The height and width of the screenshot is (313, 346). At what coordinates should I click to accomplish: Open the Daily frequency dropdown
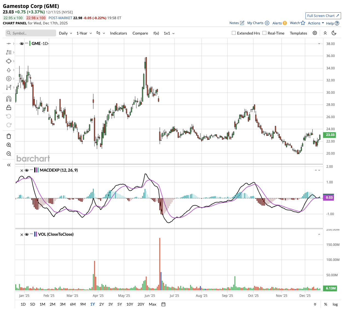65,33
